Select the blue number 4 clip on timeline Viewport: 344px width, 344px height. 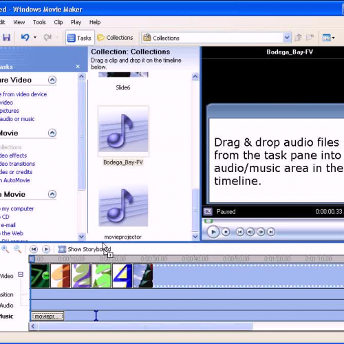(x=122, y=276)
